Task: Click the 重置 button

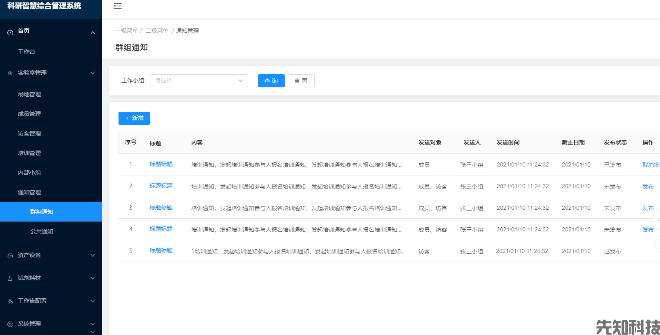Action: pyautogui.click(x=301, y=81)
